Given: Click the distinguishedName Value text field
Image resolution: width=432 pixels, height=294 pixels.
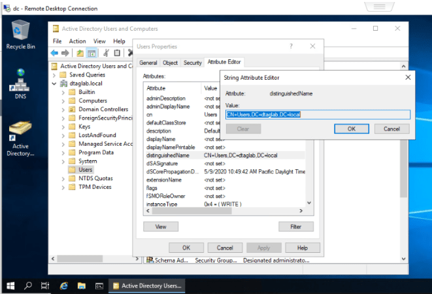Looking at the screenshot, I should tap(317, 114).
